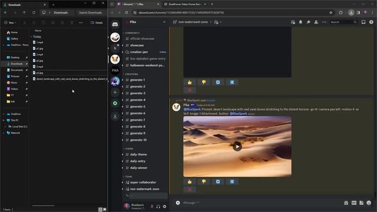This screenshot has width=377, height=212.
Task: Delete desert video with red X button
Action: 190,190
